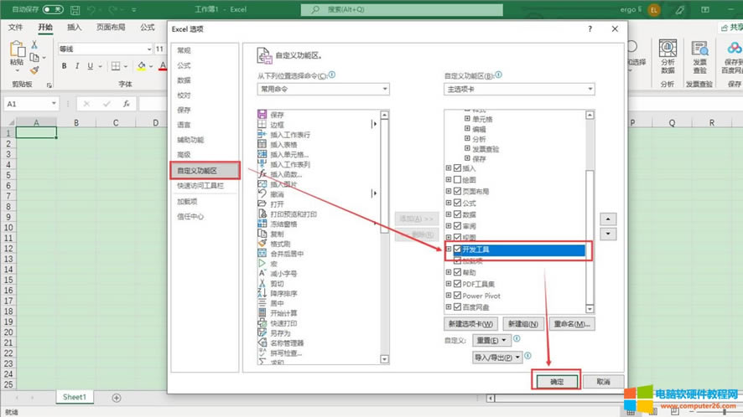Uncheck the 帮助 tab checkbox
Image resolution: width=743 pixels, height=417 pixels.
(457, 272)
